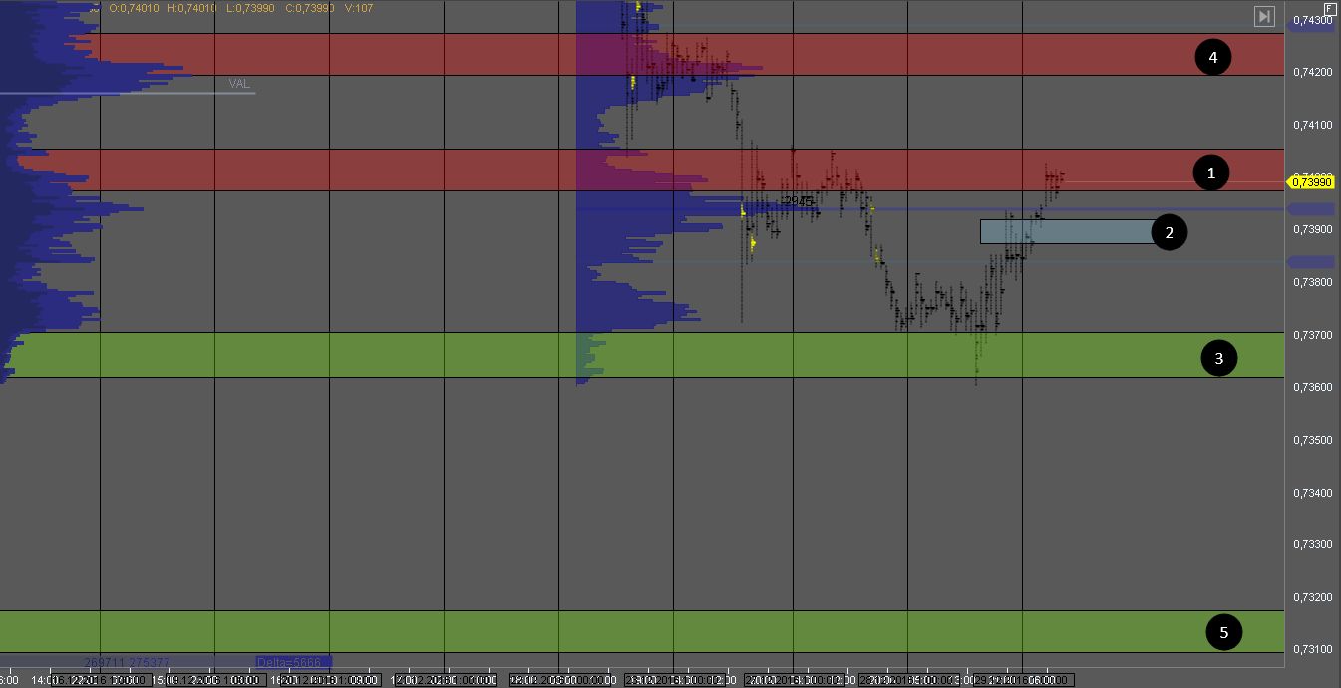Click the 0,74100 price scale label
This screenshot has height=688, width=1341.
click(1311, 125)
